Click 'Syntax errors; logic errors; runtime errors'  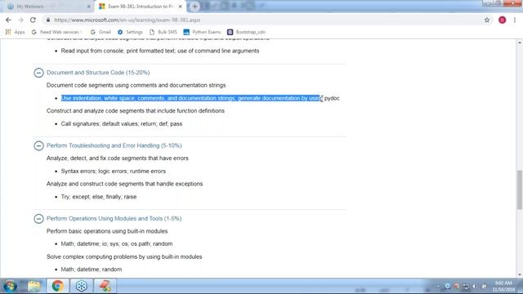tap(114, 171)
